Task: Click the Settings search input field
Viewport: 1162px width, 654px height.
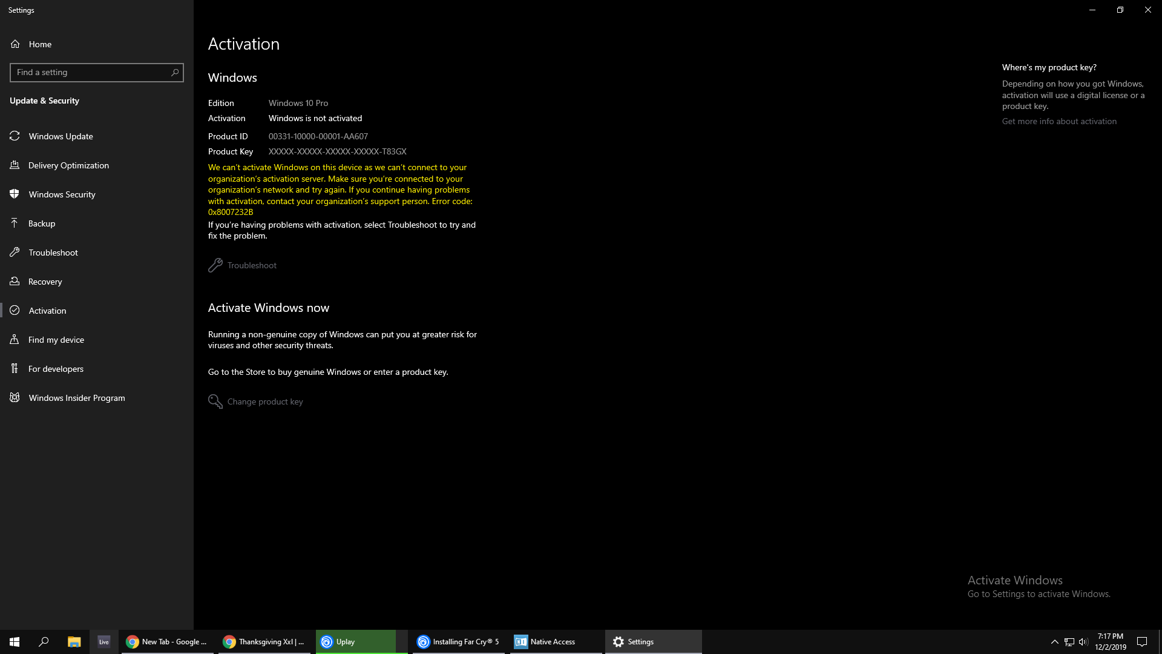Action: coord(96,72)
